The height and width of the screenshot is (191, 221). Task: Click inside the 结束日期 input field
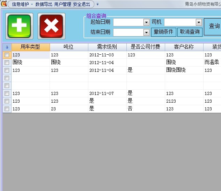click(128, 33)
